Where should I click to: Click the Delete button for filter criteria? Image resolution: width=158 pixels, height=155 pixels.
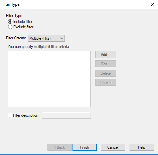[106, 73]
